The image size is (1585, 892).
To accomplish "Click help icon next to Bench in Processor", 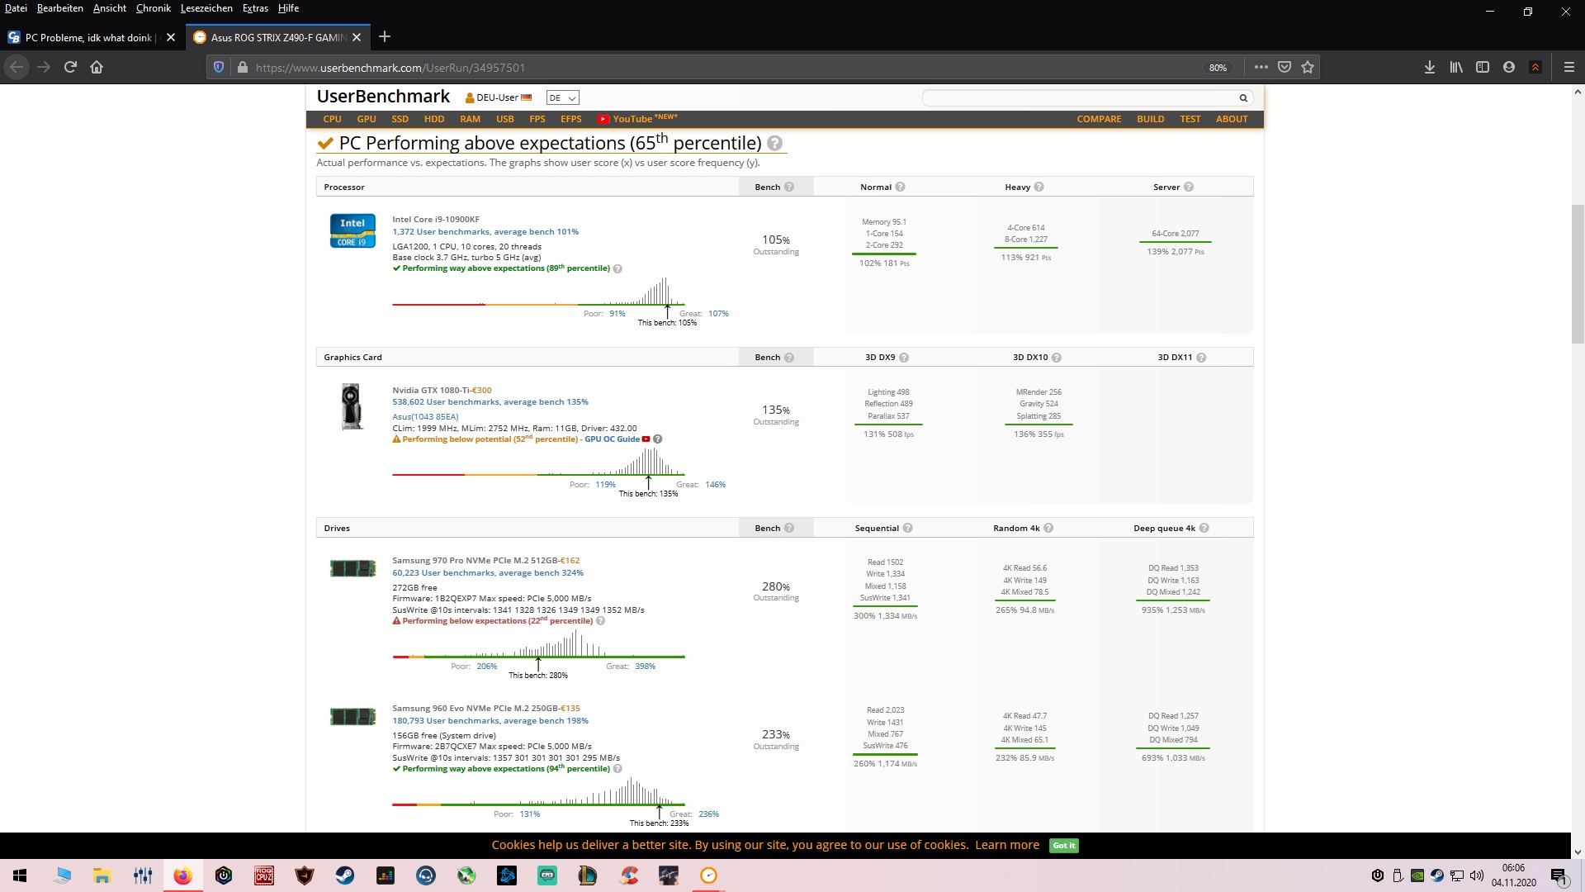I will click(x=789, y=187).
